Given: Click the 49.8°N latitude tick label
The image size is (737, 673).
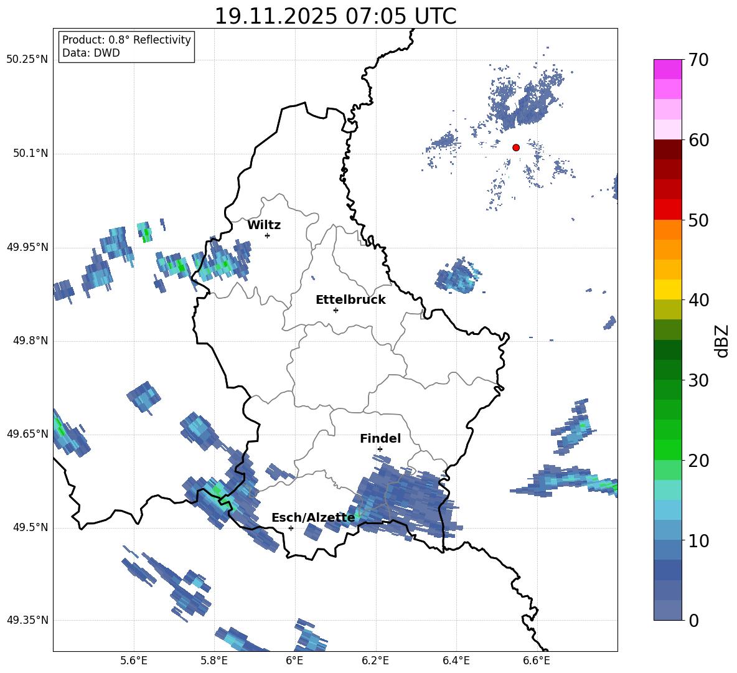Looking at the screenshot, I should [x=27, y=341].
